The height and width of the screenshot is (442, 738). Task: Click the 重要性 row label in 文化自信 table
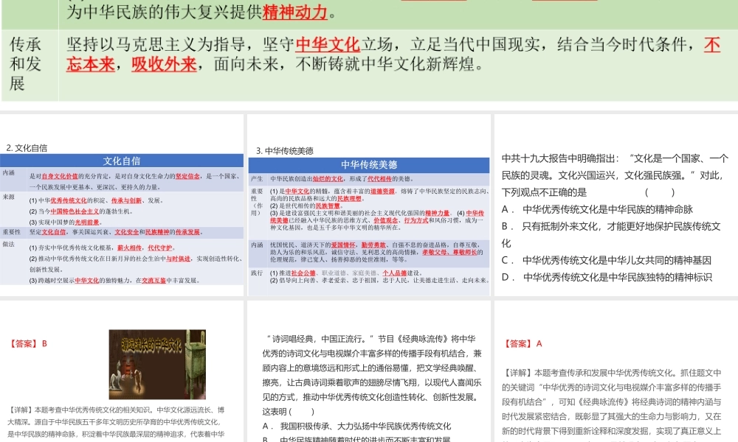click(11, 232)
